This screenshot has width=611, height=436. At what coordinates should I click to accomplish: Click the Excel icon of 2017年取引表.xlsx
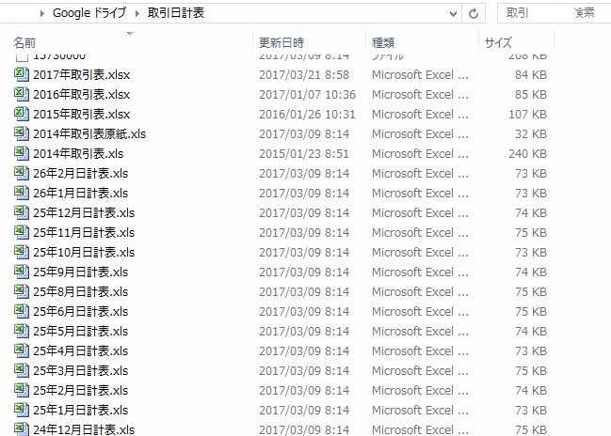point(22,74)
